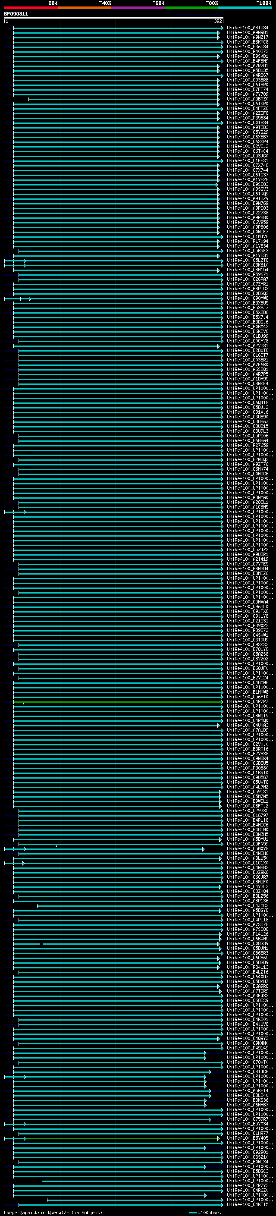Select label UniRef100_P21531

coord(248,621)
